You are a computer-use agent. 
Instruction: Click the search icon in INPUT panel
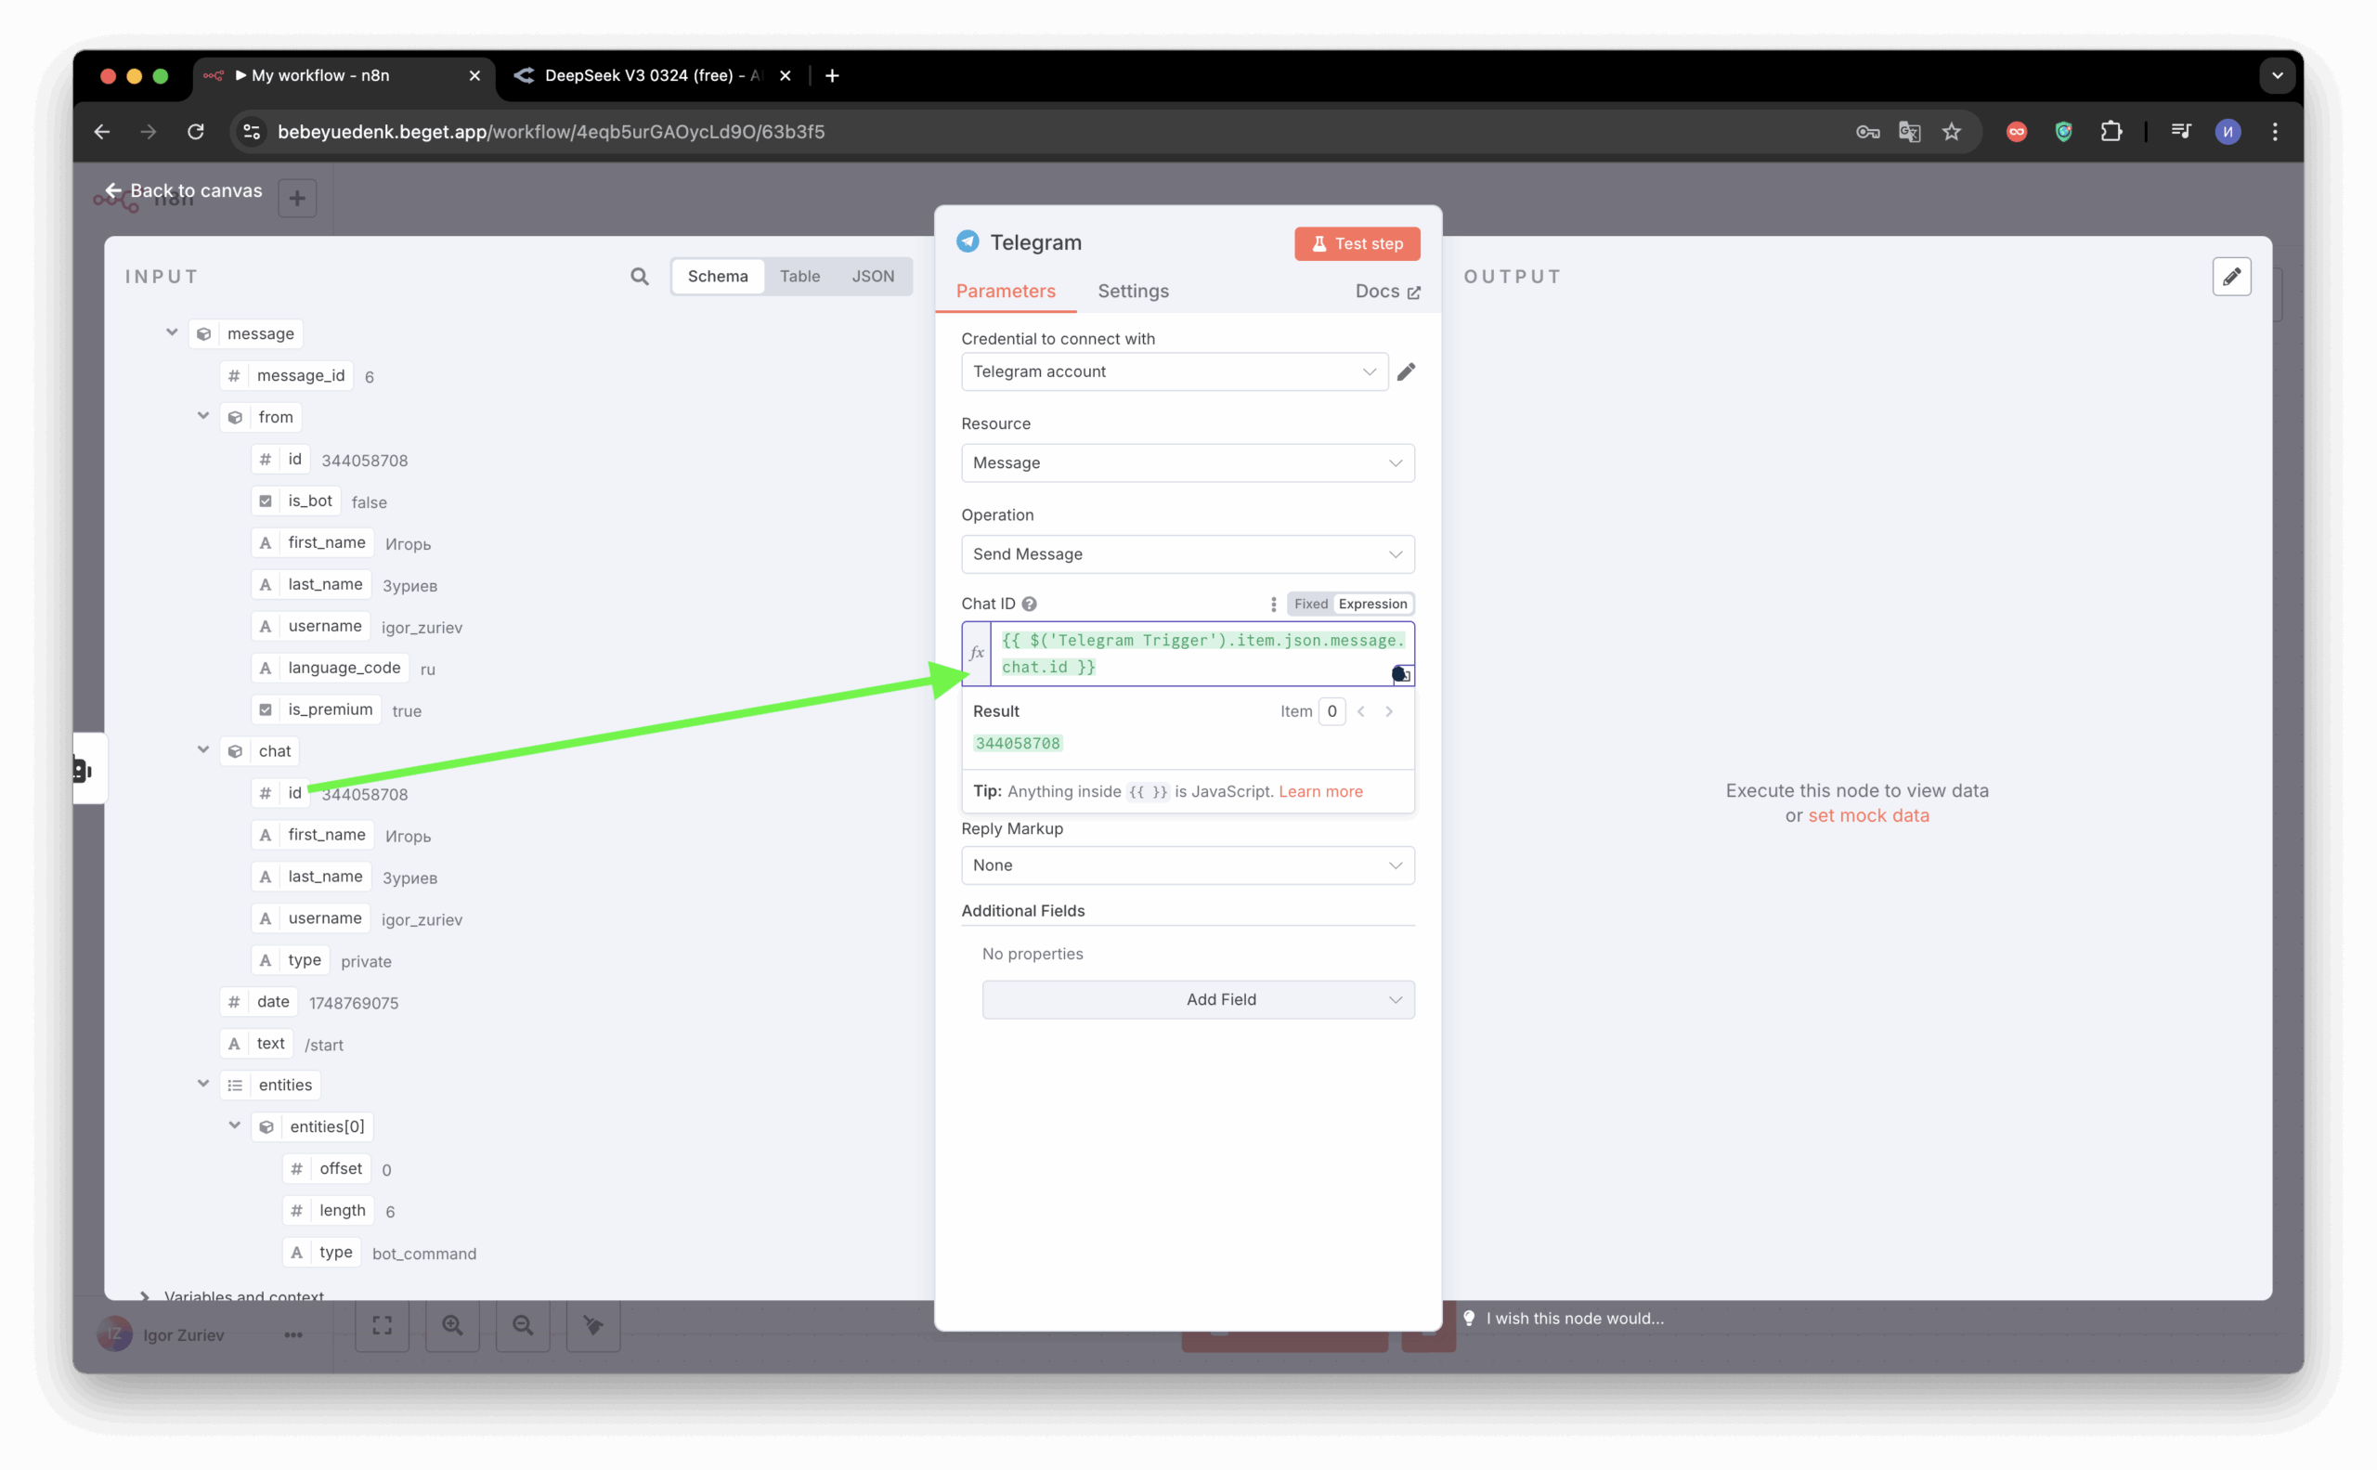click(x=639, y=277)
